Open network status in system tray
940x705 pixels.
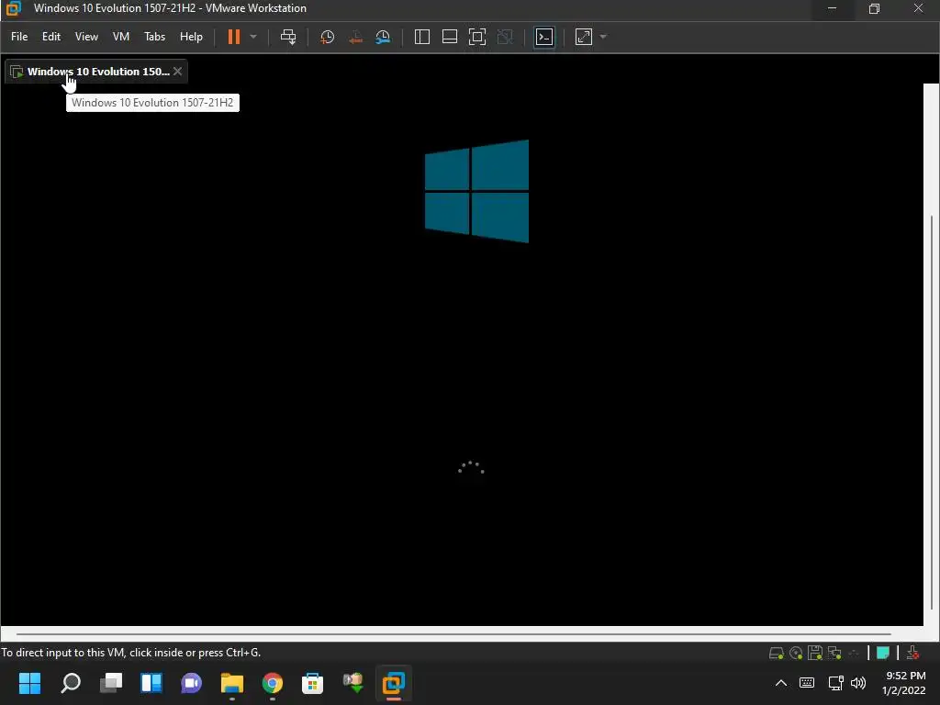835,683
